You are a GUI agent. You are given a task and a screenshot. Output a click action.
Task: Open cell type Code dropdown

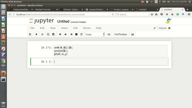tap(95, 34)
